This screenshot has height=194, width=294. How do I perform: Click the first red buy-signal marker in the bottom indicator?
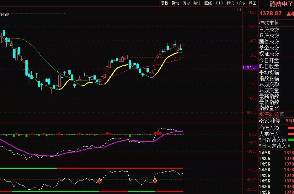coord(99,181)
